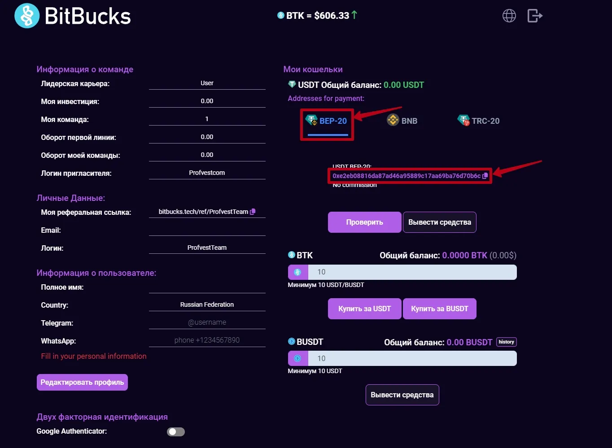This screenshot has width=612, height=448.
Task: Click Информация о команде heading
Action: [x=85, y=69]
